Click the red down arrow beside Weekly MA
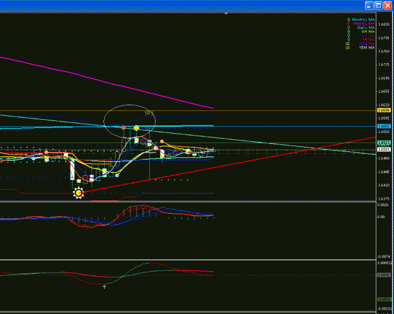Screen dimensions: 394x314 point(349,23)
